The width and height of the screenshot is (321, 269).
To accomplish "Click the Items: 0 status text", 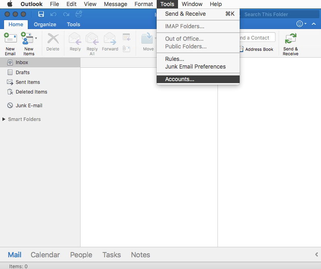I will [x=18, y=266].
